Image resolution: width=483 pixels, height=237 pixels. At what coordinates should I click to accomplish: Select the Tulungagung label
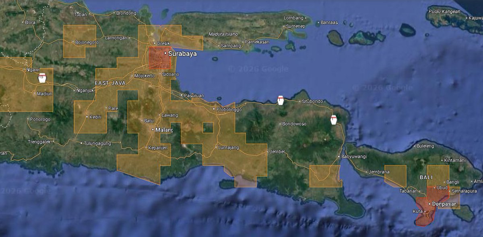coord(97,143)
